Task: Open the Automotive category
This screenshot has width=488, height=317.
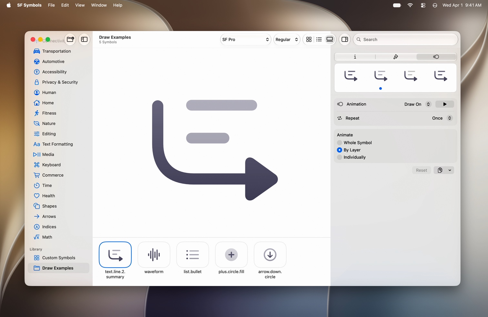Action: click(58, 61)
